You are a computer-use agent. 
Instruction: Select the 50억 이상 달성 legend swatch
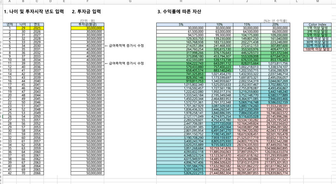(317, 46)
